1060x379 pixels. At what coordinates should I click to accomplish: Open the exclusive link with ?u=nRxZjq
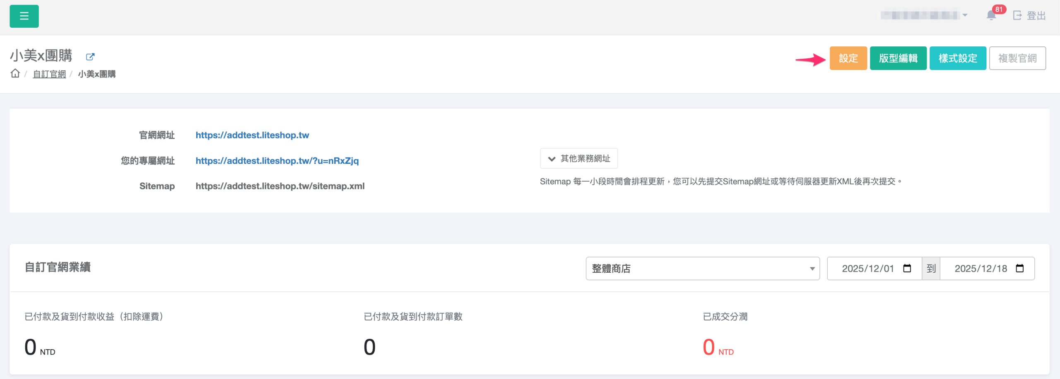click(x=277, y=161)
